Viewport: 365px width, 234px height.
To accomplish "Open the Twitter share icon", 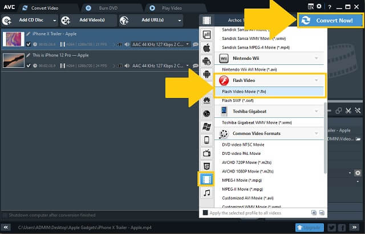I will (x=332, y=227).
